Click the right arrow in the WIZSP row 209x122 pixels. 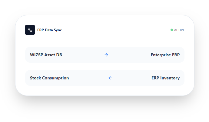106,55
